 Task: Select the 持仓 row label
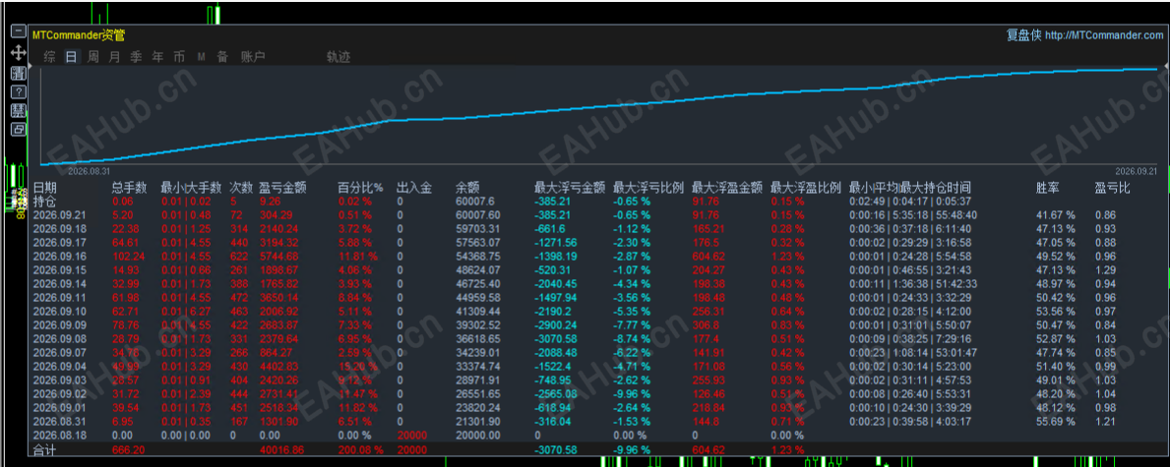pyautogui.click(x=44, y=201)
